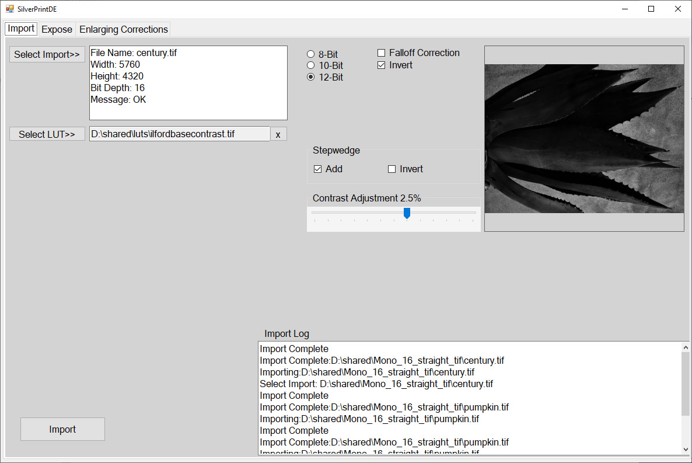Click the Contrast Adjustment slider thumb
Viewport: 692px width, 463px height.
[x=407, y=214]
